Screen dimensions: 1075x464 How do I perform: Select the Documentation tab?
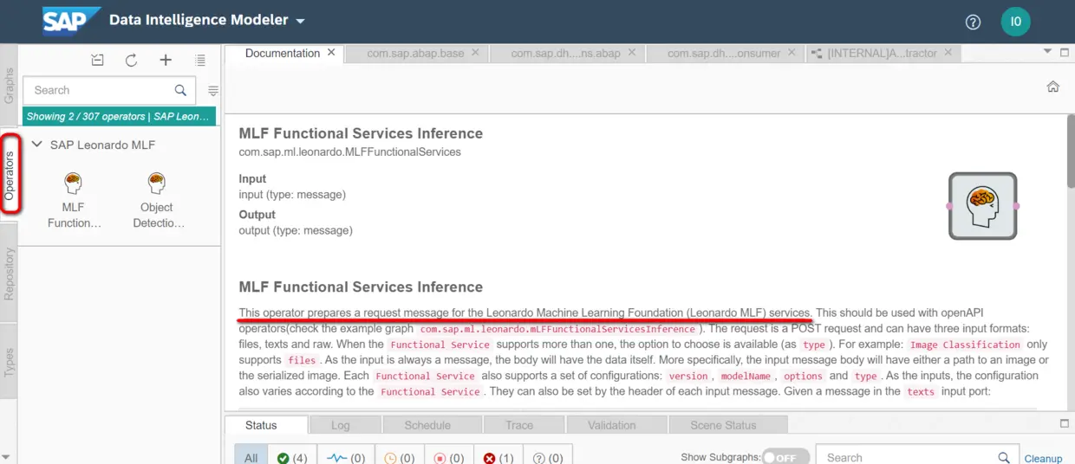click(283, 53)
